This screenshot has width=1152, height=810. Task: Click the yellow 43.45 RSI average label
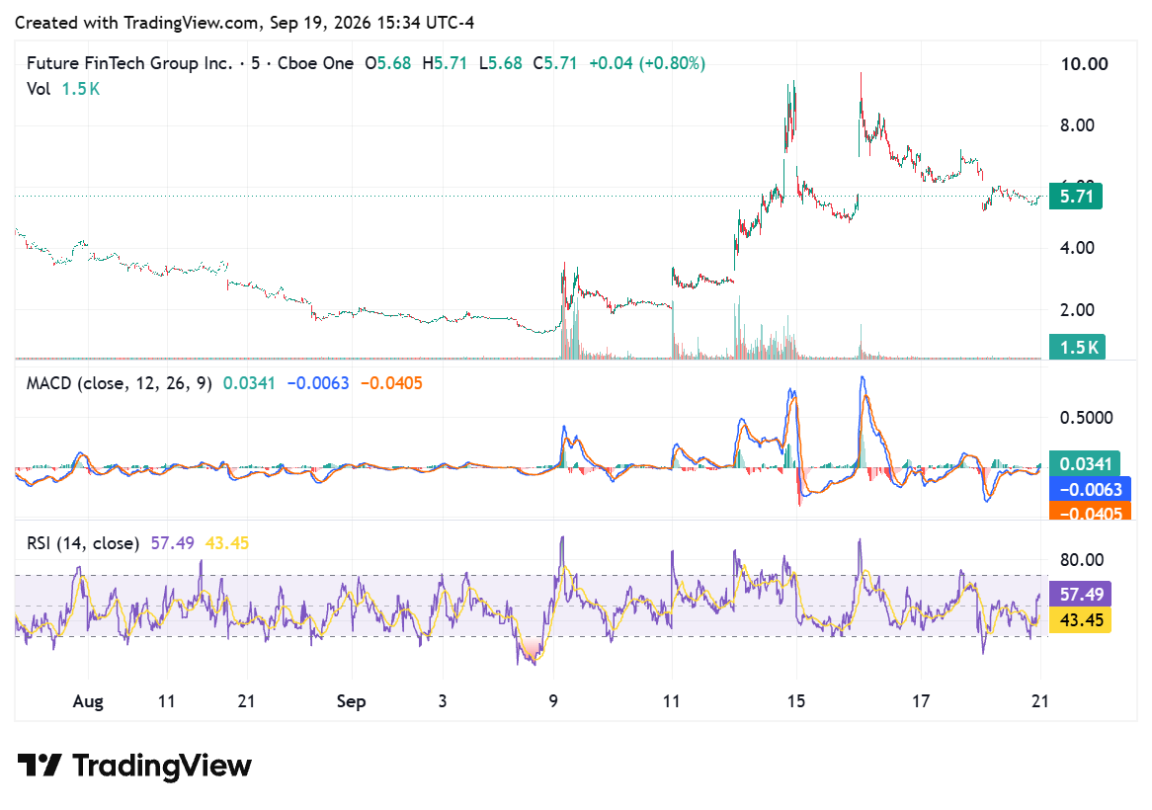coord(1080,619)
